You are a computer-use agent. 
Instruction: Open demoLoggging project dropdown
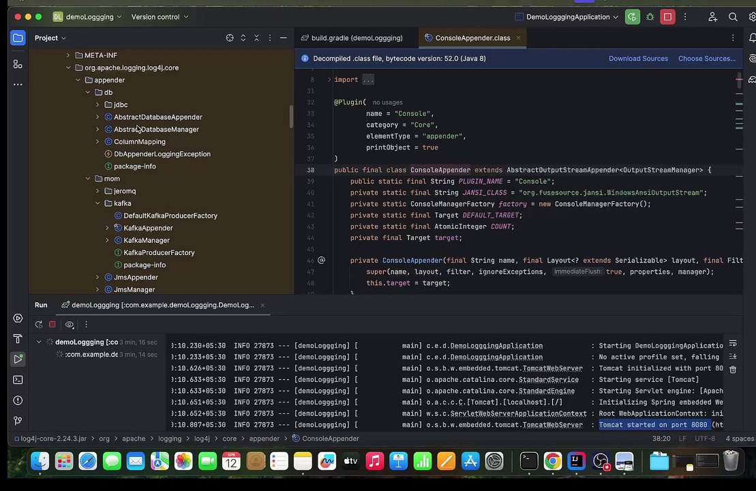click(87, 17)
